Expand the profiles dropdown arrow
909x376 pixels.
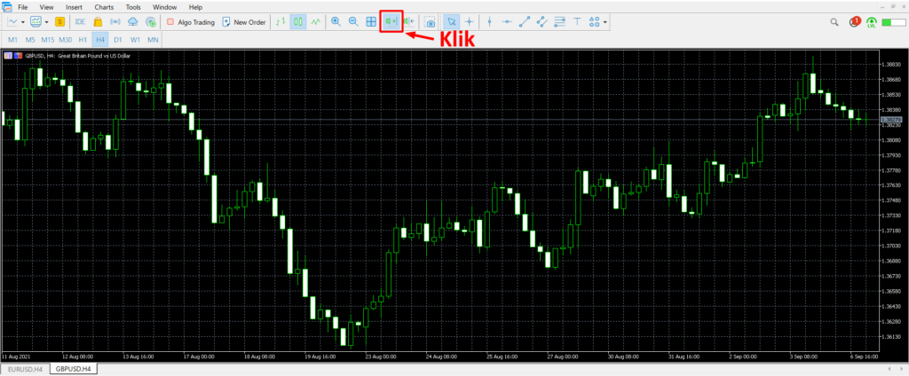[x=46, y=21]
